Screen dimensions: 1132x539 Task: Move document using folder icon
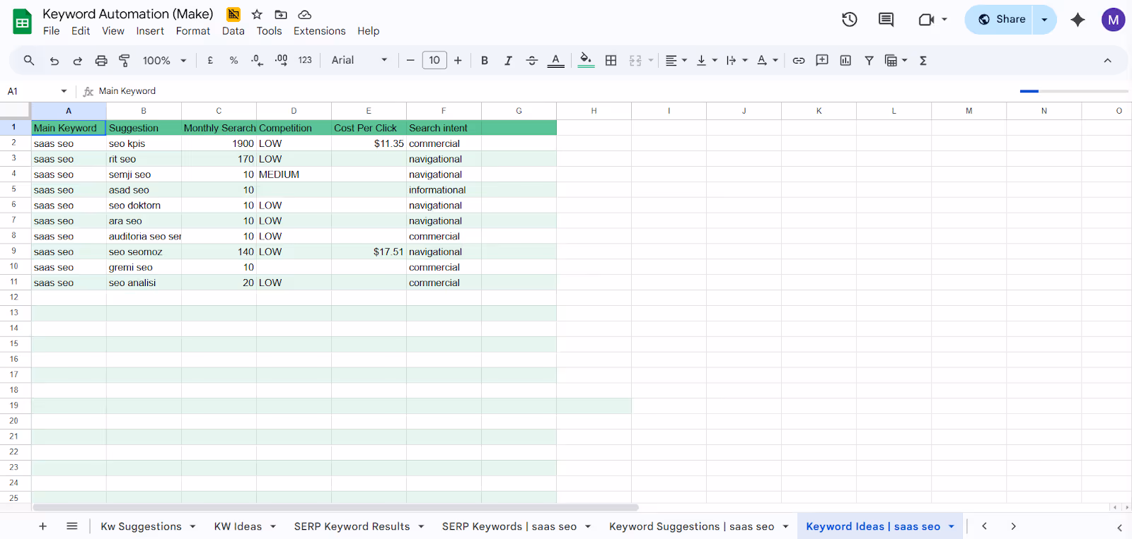point(281,14)
